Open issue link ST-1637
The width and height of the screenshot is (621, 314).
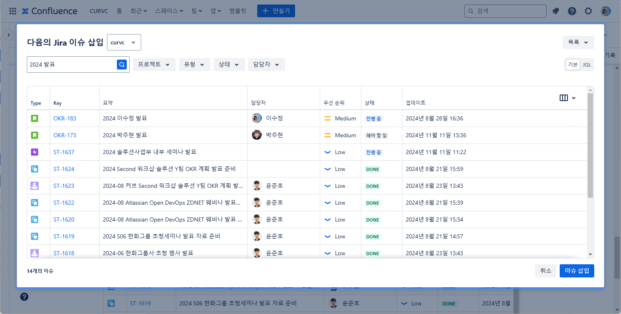pyautogui.click(x=64, y=152)
